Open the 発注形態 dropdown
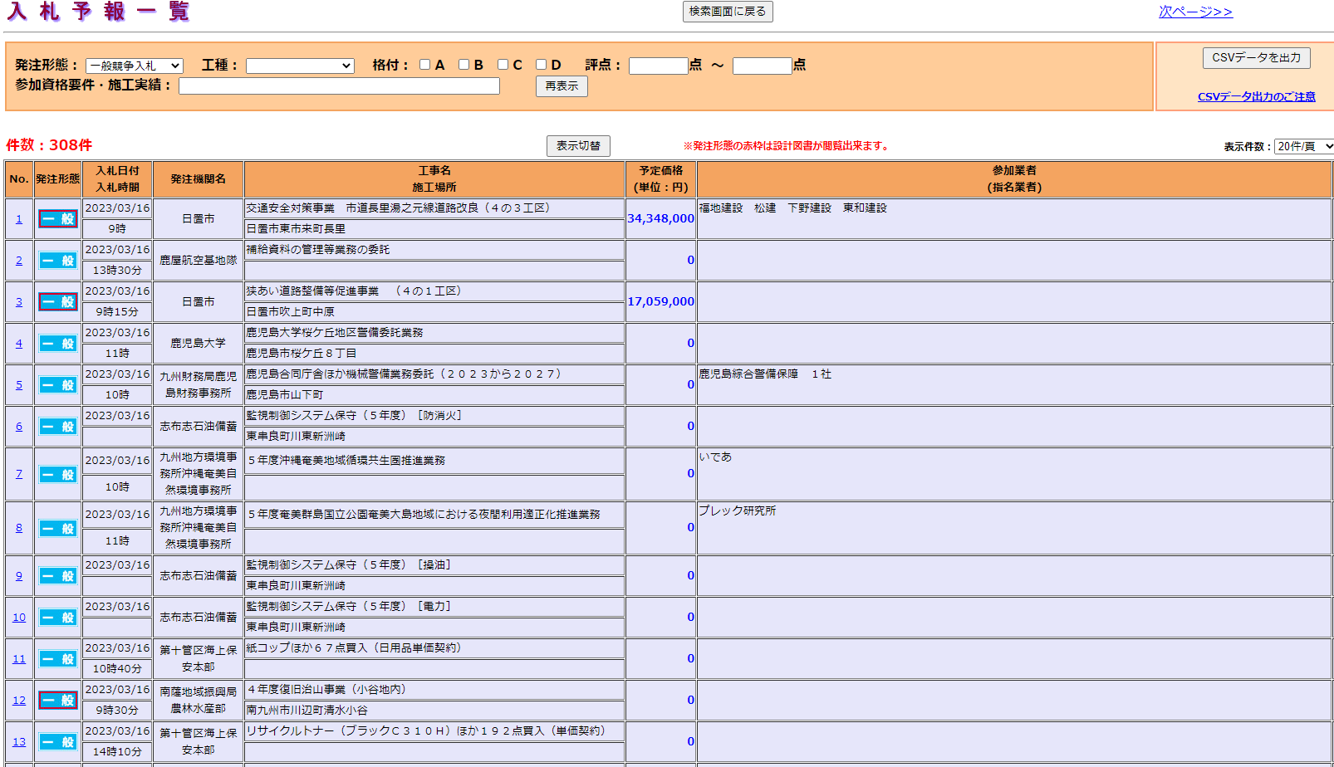The image size is (1334, 767). tap(135, 66)
